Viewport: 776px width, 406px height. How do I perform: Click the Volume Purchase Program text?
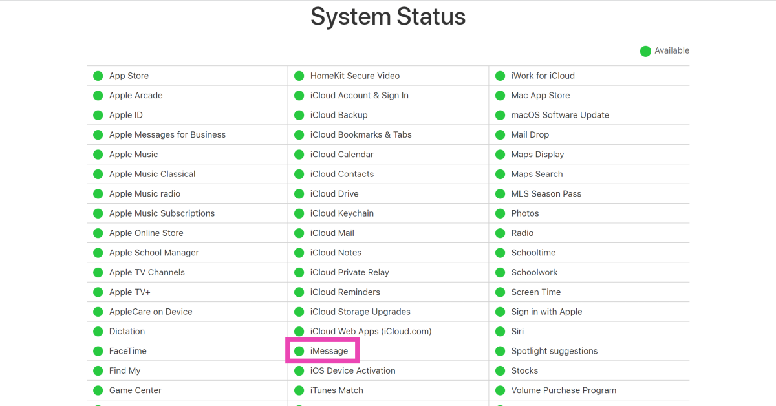(x=564, y=390)
